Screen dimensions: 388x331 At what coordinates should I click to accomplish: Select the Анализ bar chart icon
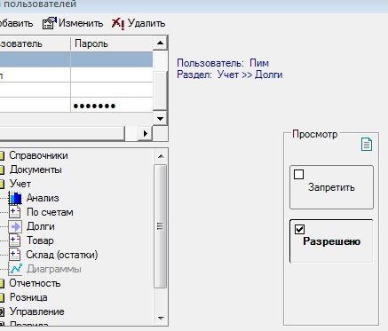click(x=15, y=198)
